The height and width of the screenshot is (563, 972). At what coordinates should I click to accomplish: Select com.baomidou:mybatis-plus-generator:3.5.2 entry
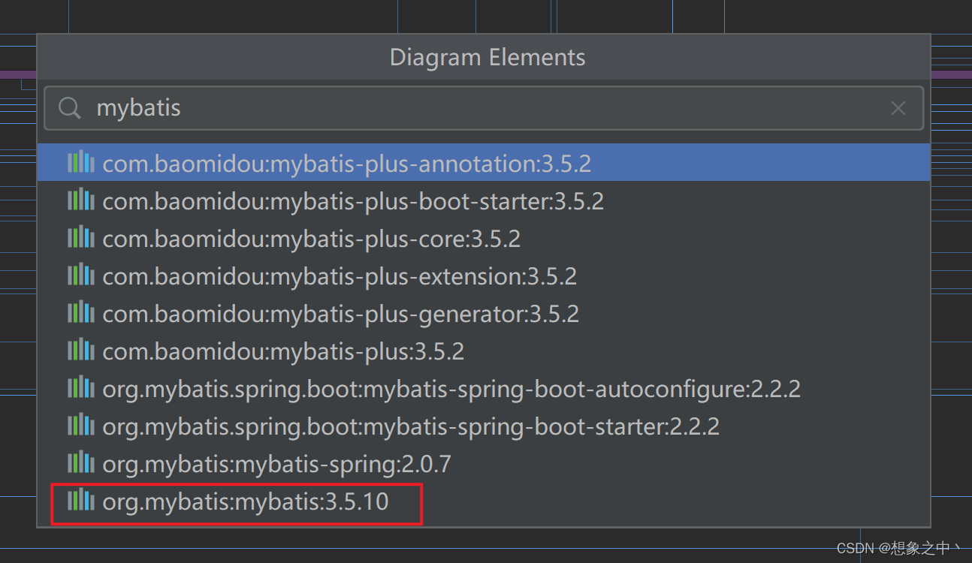click(x=484, y=313)
